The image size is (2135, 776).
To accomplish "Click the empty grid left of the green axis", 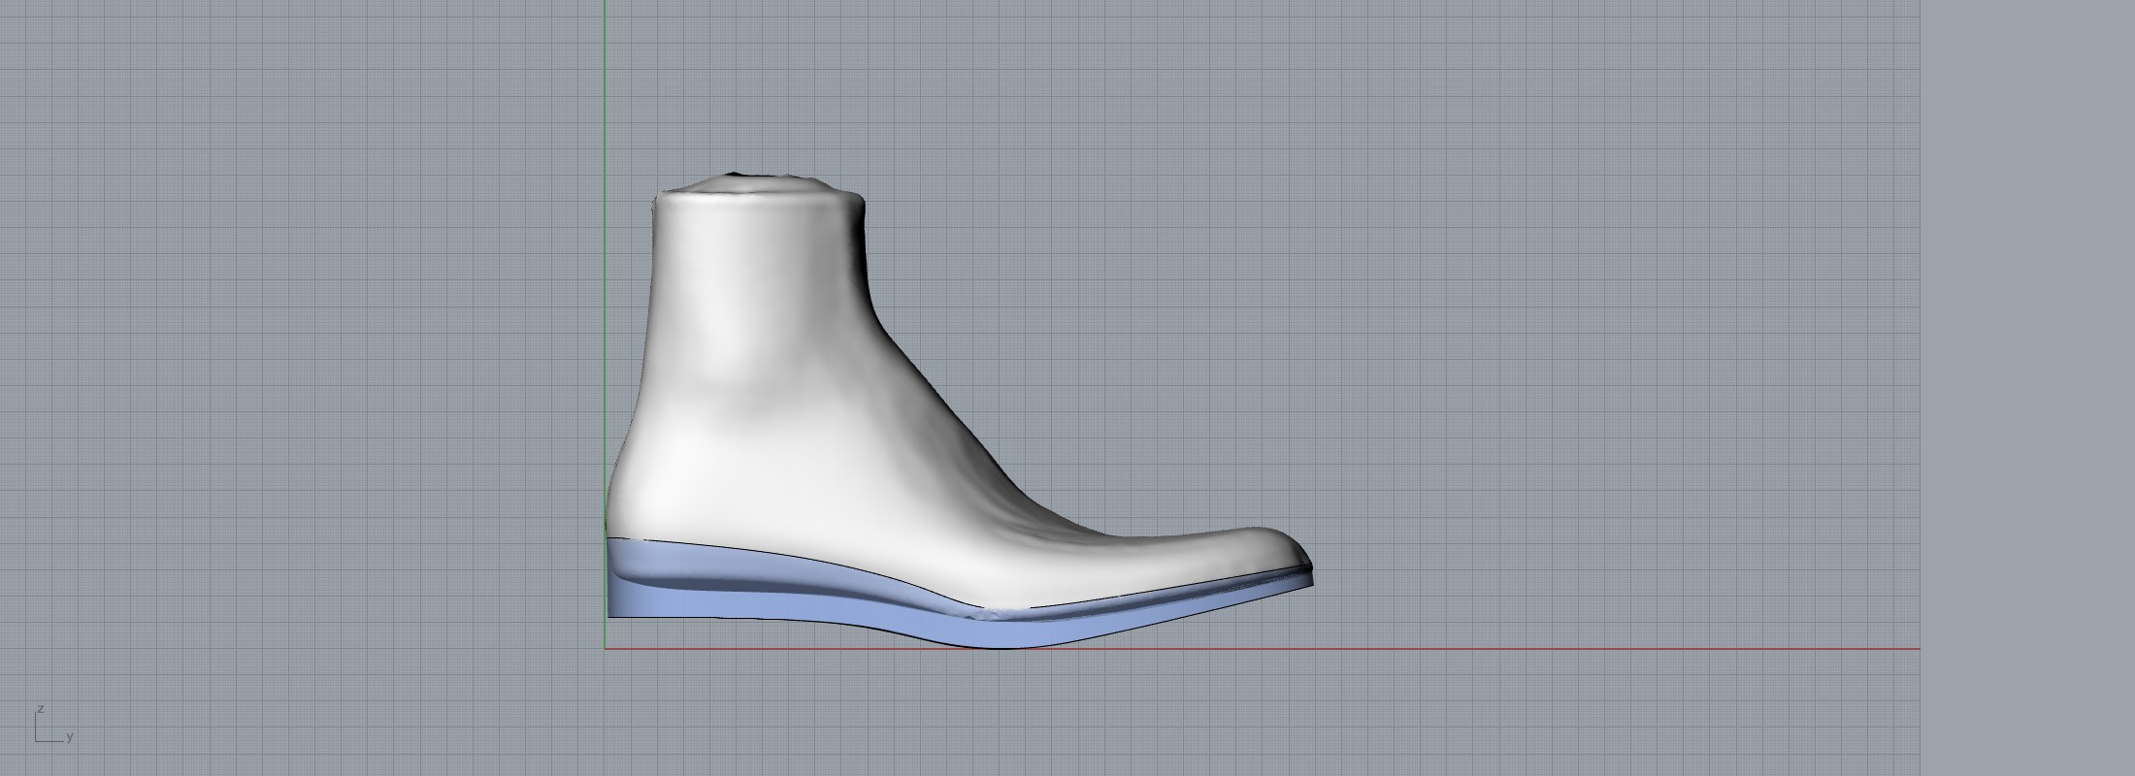I will click(291, 339).
